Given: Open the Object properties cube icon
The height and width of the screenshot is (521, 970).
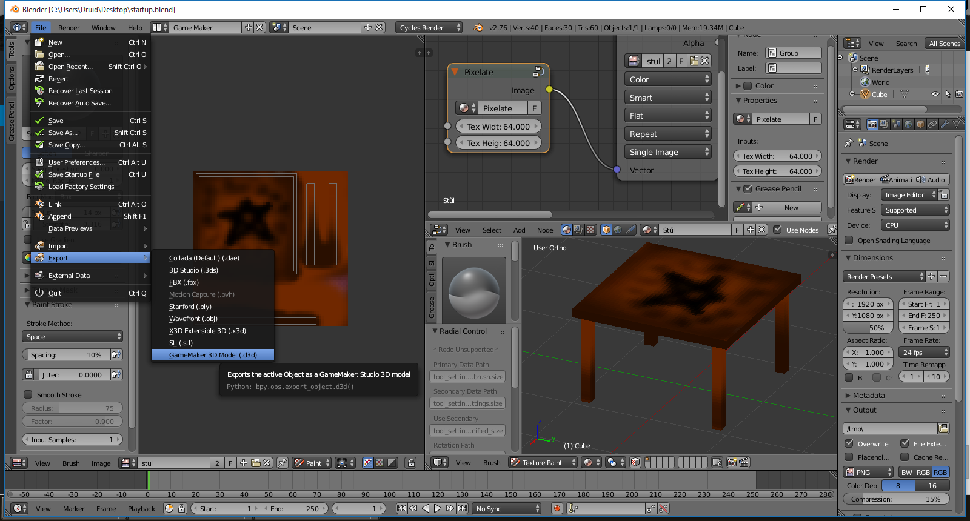Looking at the screenshot, I should click(x=920, y=124).
